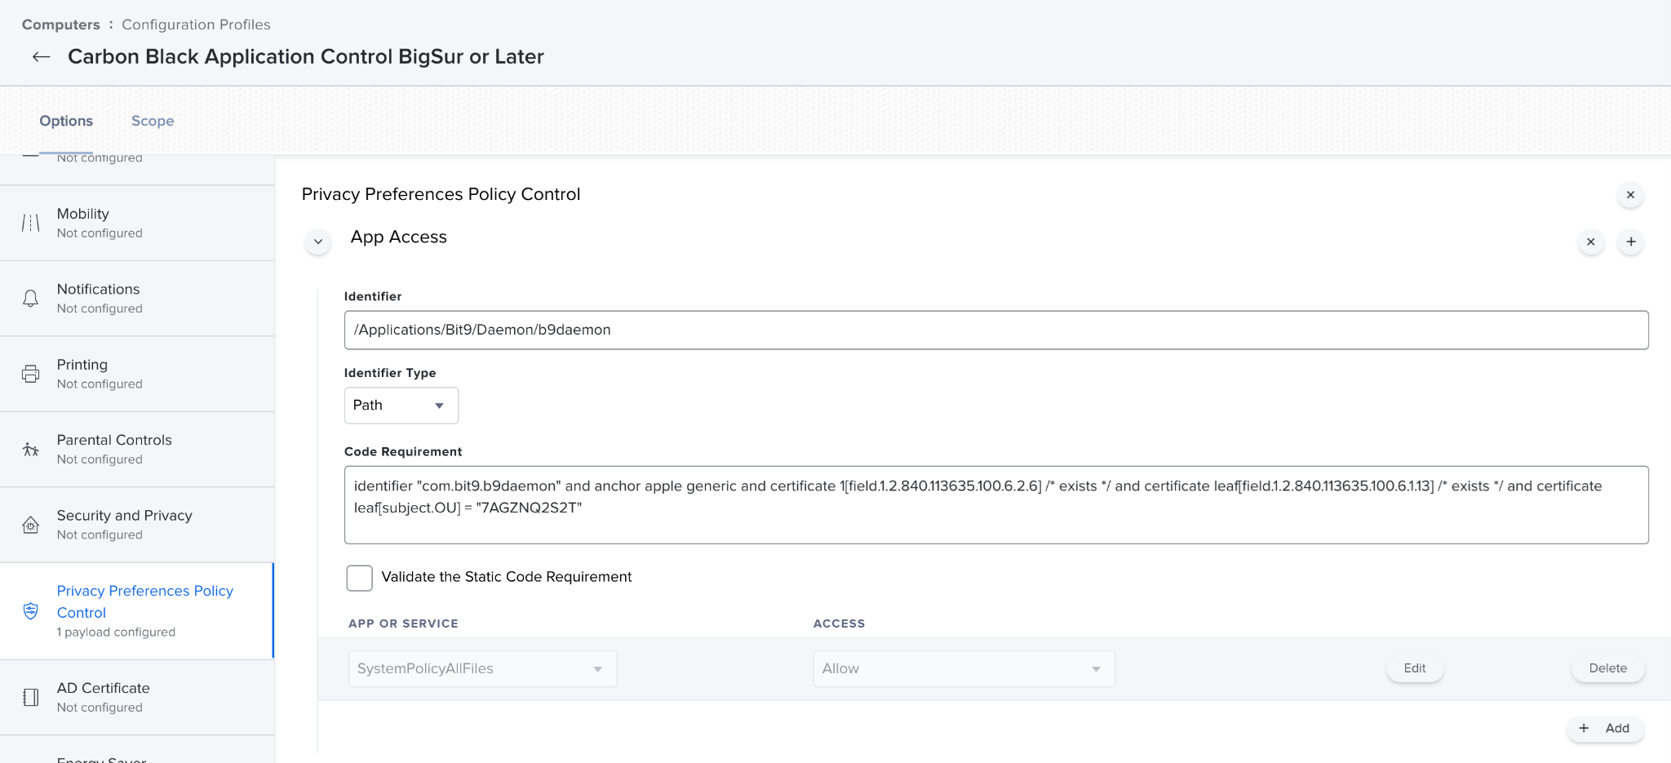Switch to the Options tab
Viewport: 1671px width, 763px height.
(x=66, y=121)
